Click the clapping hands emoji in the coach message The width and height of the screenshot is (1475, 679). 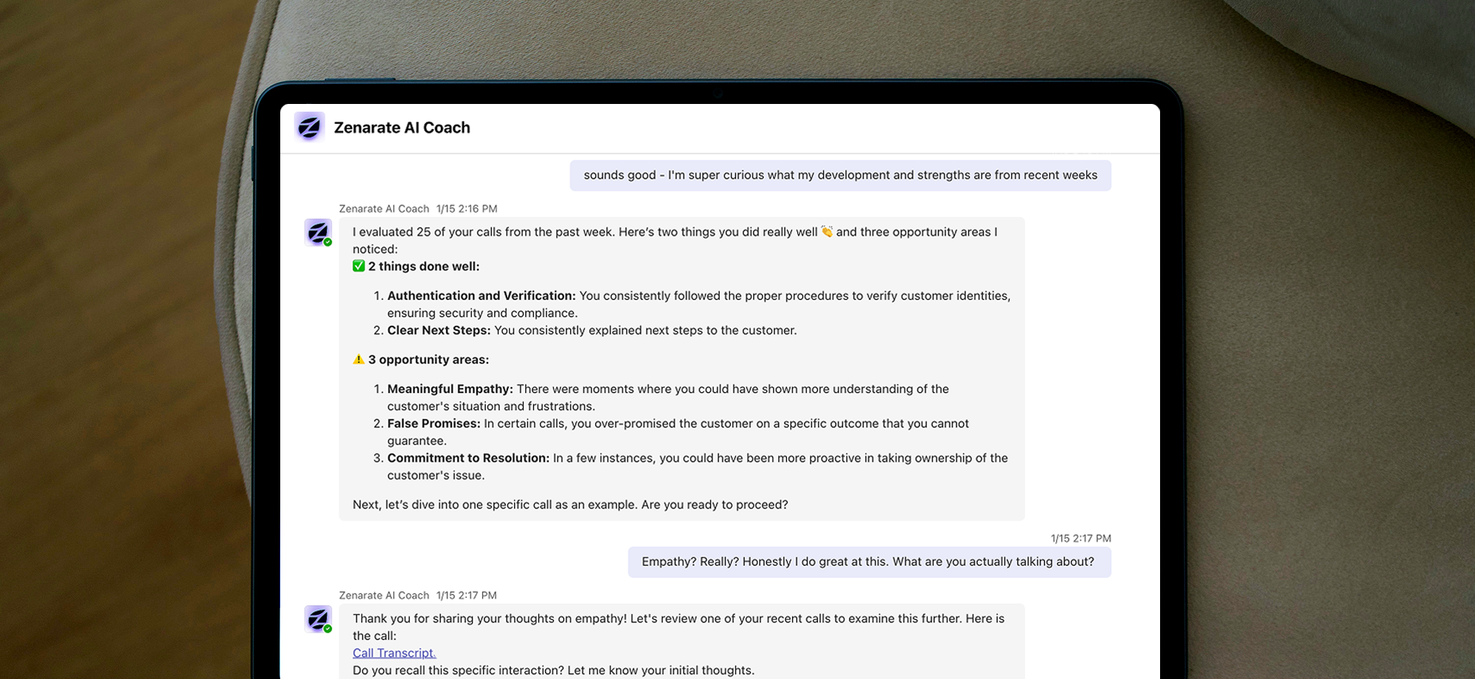click(827, 231)
